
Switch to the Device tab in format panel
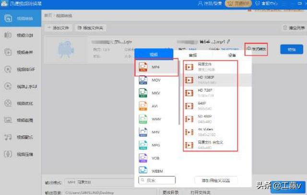[x=232, y=54]
